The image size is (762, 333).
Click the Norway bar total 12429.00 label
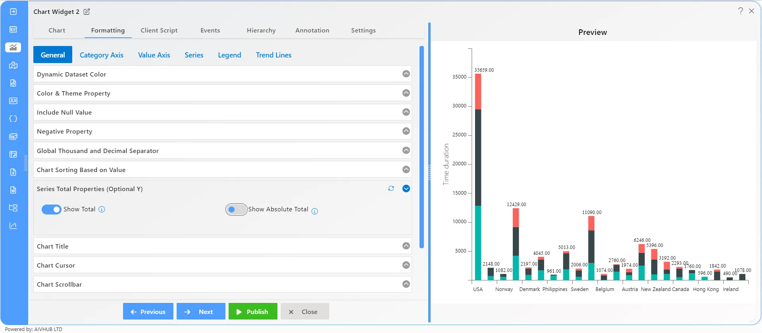(x=516, y=205)
